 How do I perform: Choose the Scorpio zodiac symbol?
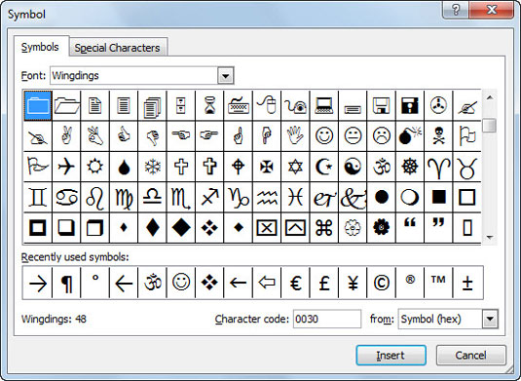click(181, 197)
